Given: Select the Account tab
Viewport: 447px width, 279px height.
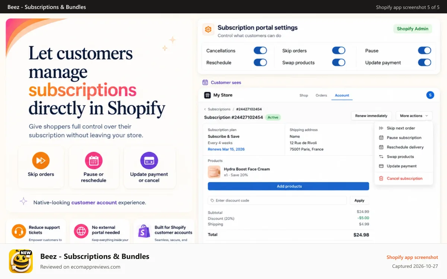Looking at the screenshot, I should click(x=342, y=96).
